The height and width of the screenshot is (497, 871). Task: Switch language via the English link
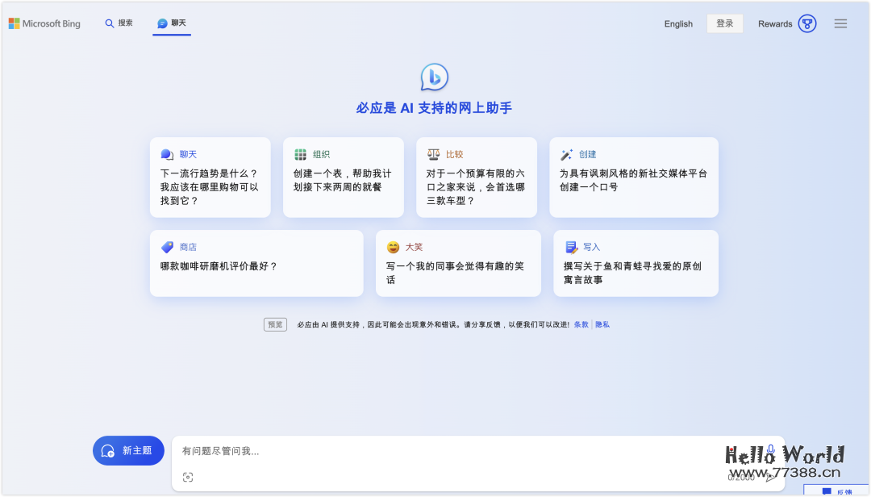pos(678,24)
